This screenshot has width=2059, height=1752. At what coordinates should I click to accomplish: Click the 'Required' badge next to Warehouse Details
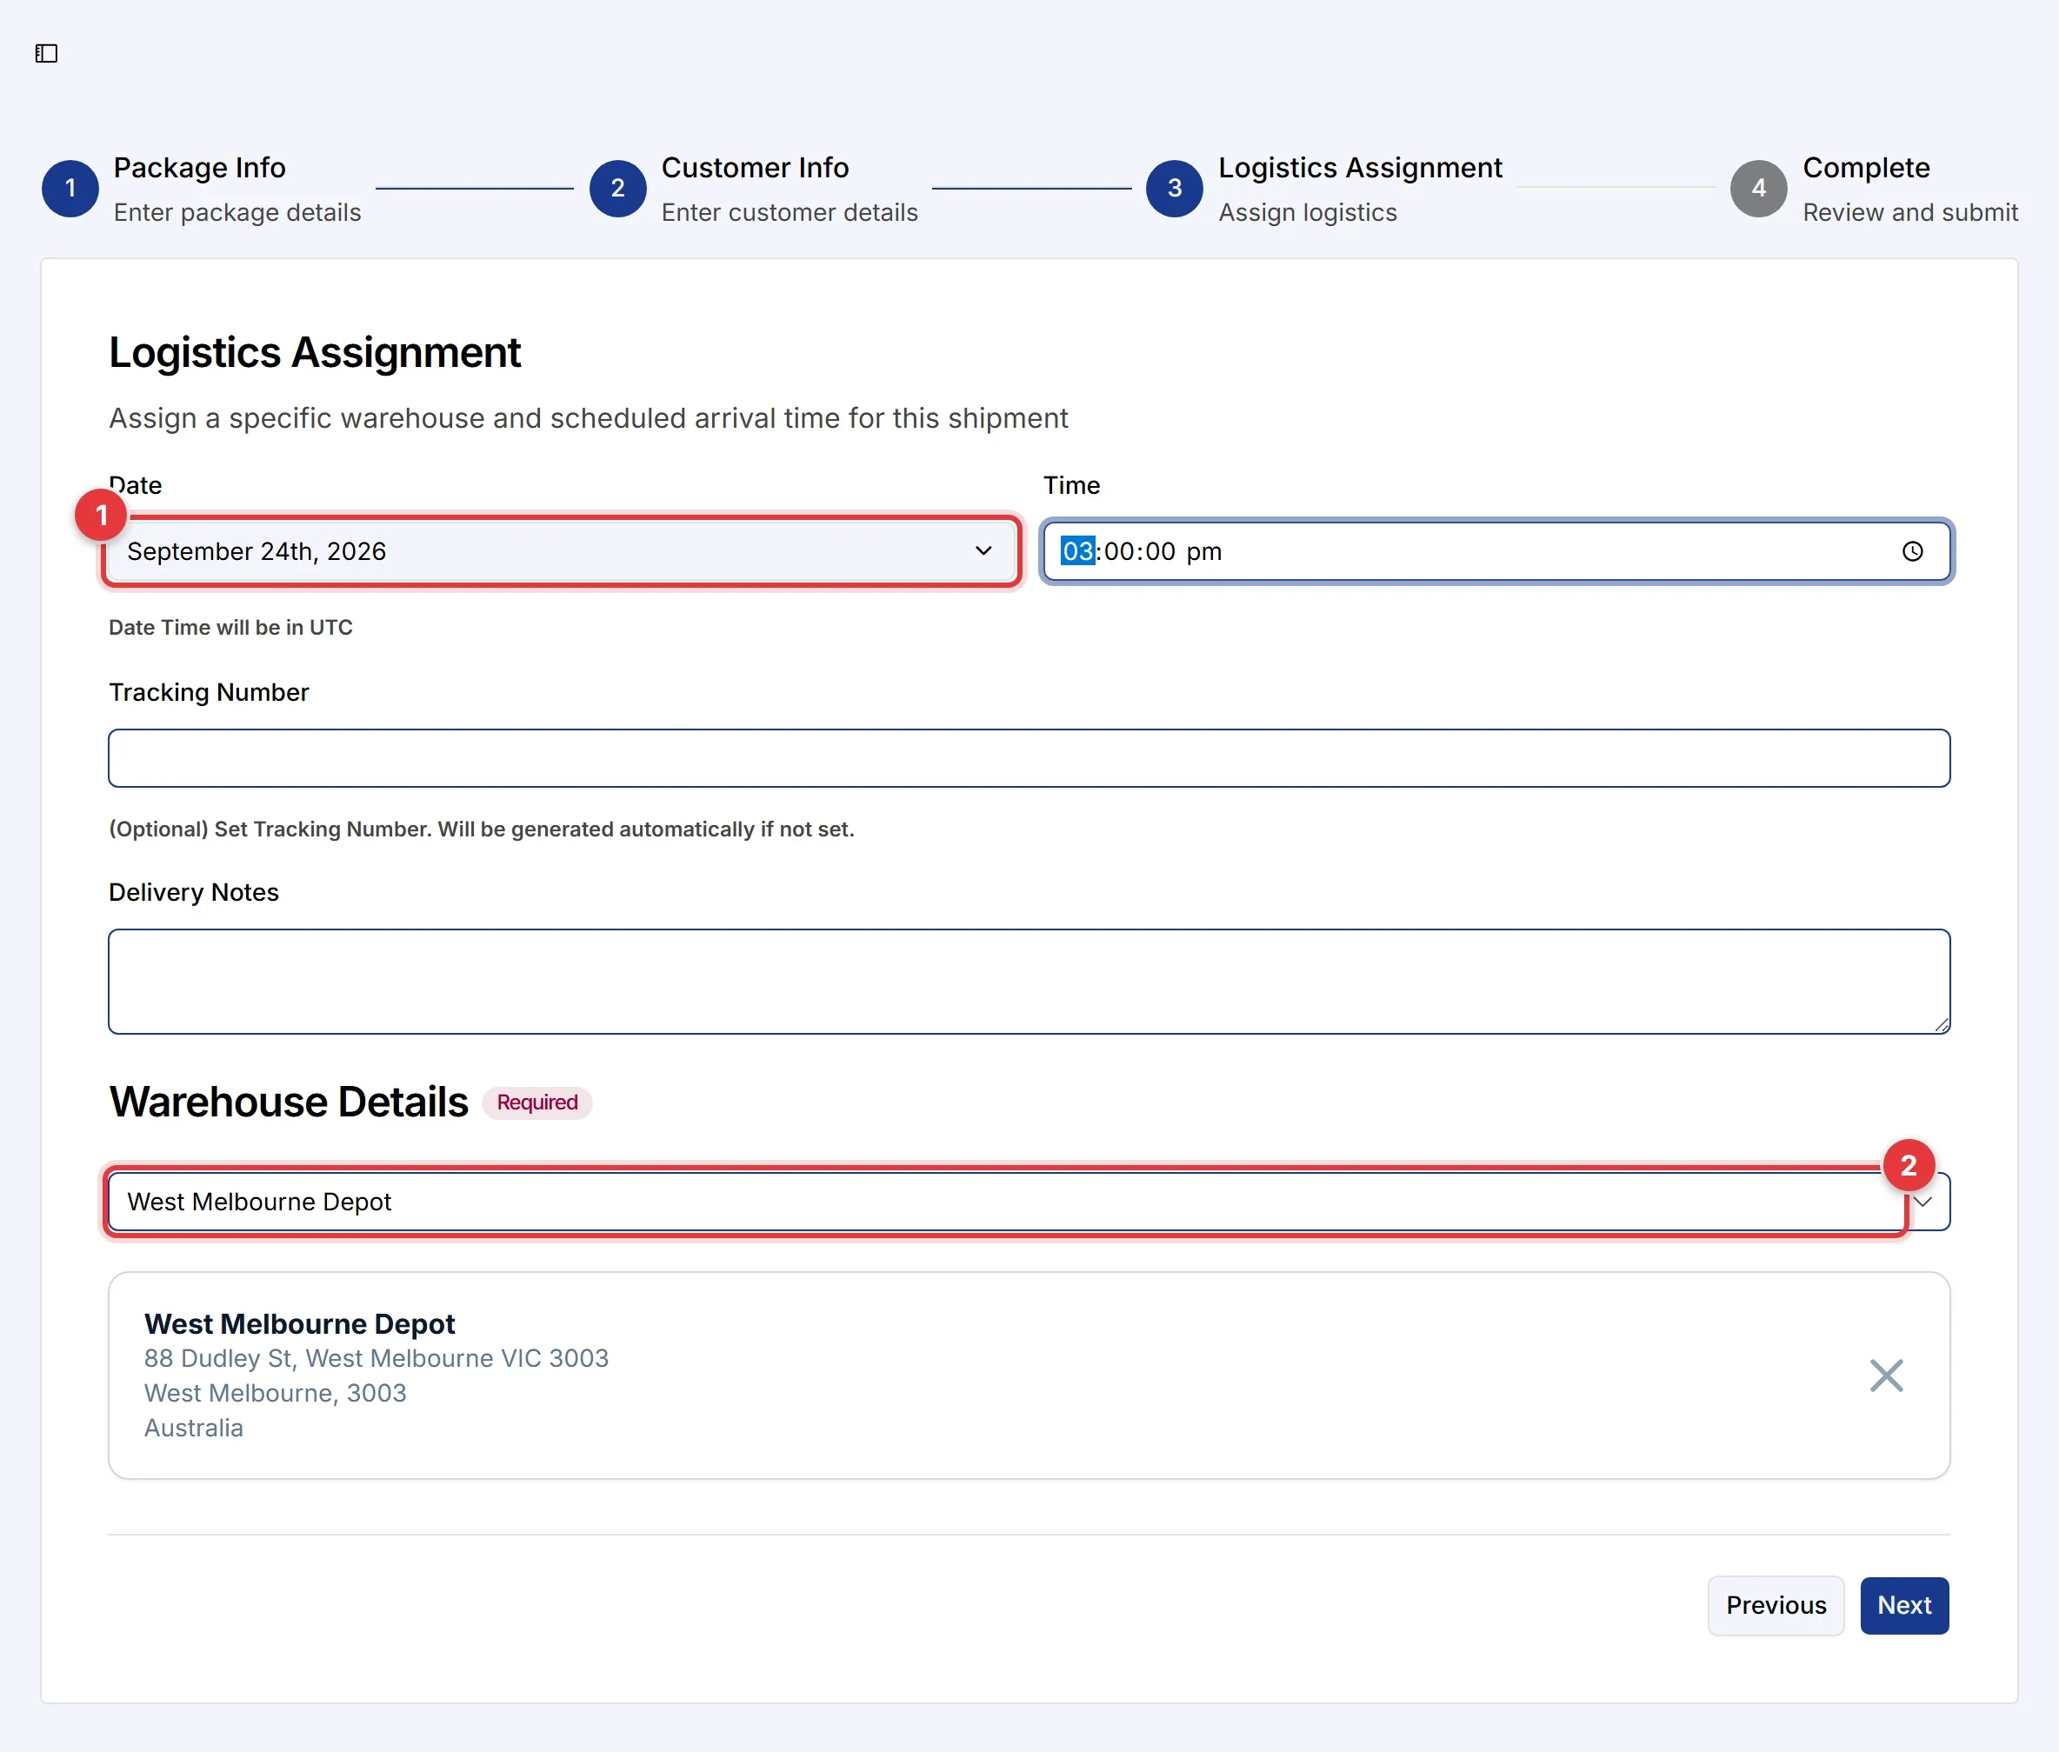coord(537,1102)
